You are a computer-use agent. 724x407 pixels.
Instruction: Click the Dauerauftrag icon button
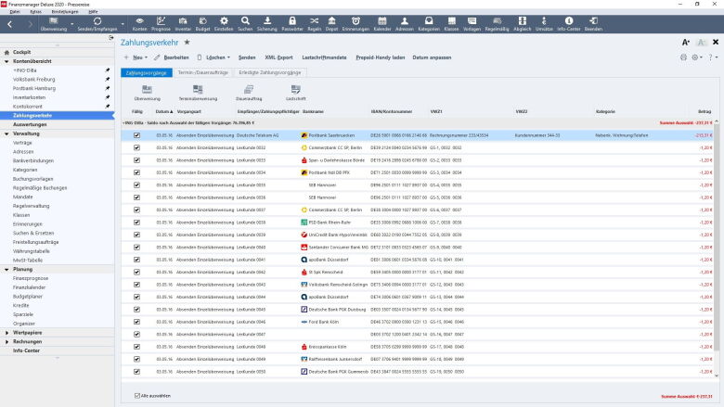248,92
